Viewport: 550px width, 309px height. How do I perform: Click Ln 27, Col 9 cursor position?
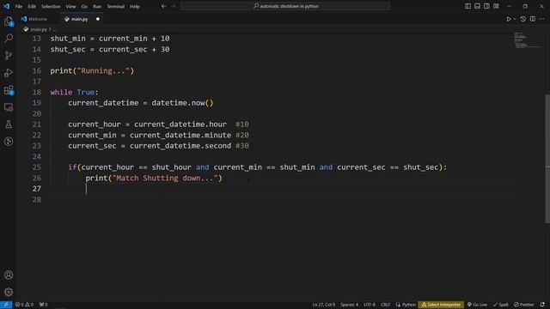324,305
